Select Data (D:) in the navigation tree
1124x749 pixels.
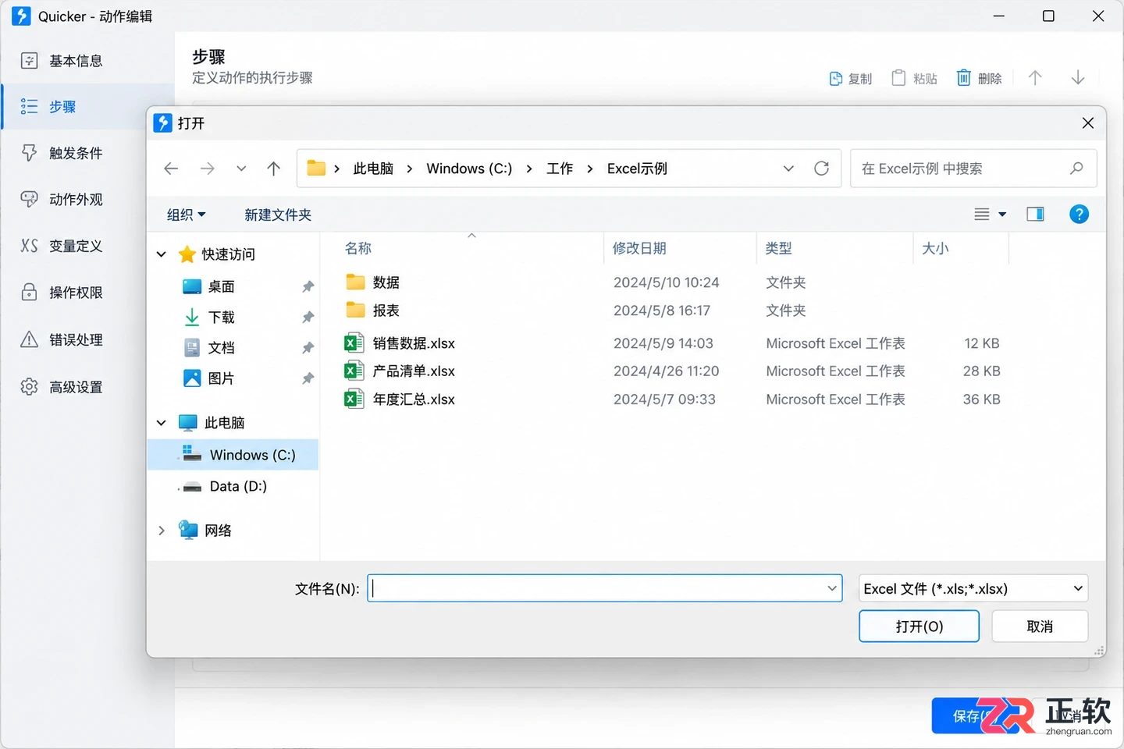(x=238, y=486)
